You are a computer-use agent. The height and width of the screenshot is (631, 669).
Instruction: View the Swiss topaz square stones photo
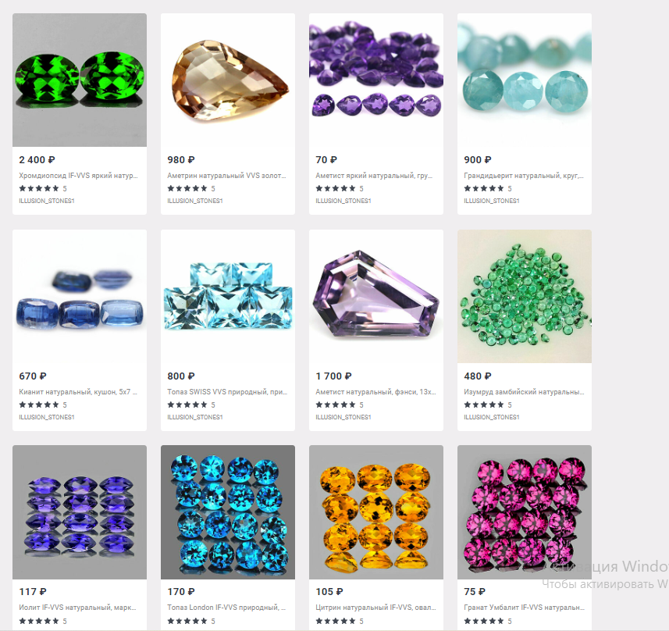click(x=228, y=296)
